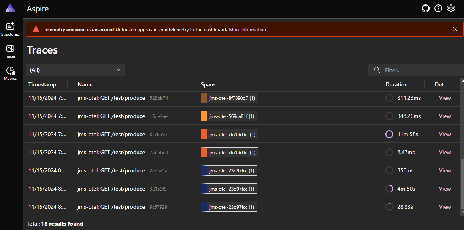The height and width of the screenshot is (230, 464).
Task: Click the 11m 58s duration progress ring
Action: click(389, 134)
